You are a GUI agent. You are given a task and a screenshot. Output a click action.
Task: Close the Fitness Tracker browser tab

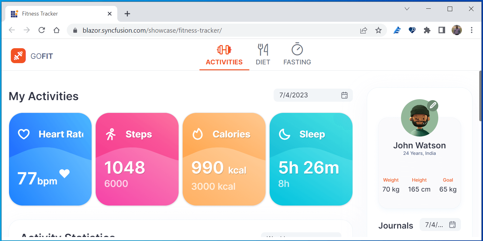coord(110,14)
